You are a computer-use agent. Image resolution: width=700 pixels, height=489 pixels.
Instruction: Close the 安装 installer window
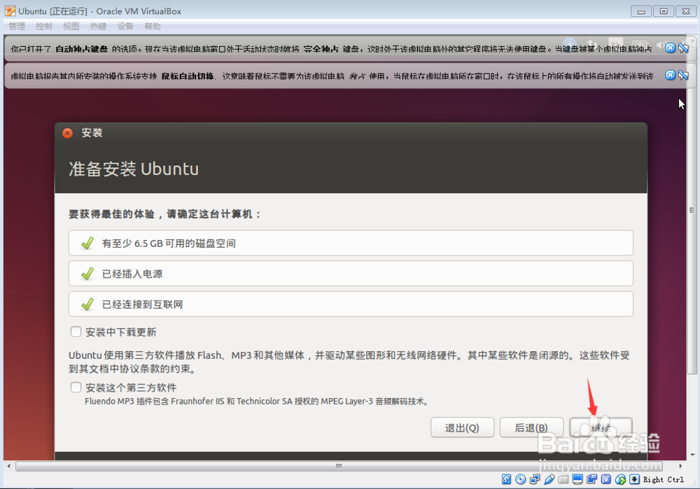[67, 133]
